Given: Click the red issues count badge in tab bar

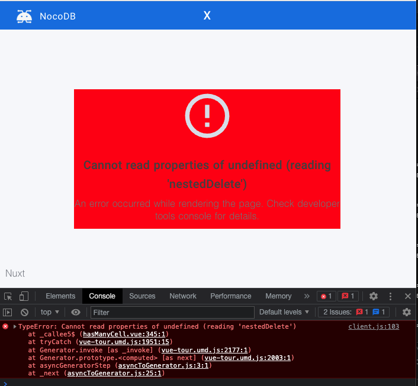Looking at the screenshot, I should tap(348, 296).
